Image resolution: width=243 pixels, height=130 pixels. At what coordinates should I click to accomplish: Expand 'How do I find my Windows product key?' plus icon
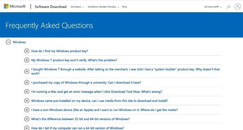(x=27, y=51)
